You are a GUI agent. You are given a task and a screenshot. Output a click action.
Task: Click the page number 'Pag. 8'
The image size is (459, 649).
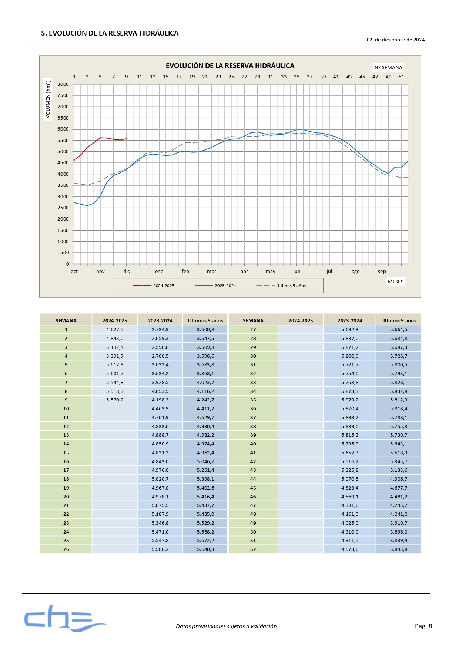(423, 626)
